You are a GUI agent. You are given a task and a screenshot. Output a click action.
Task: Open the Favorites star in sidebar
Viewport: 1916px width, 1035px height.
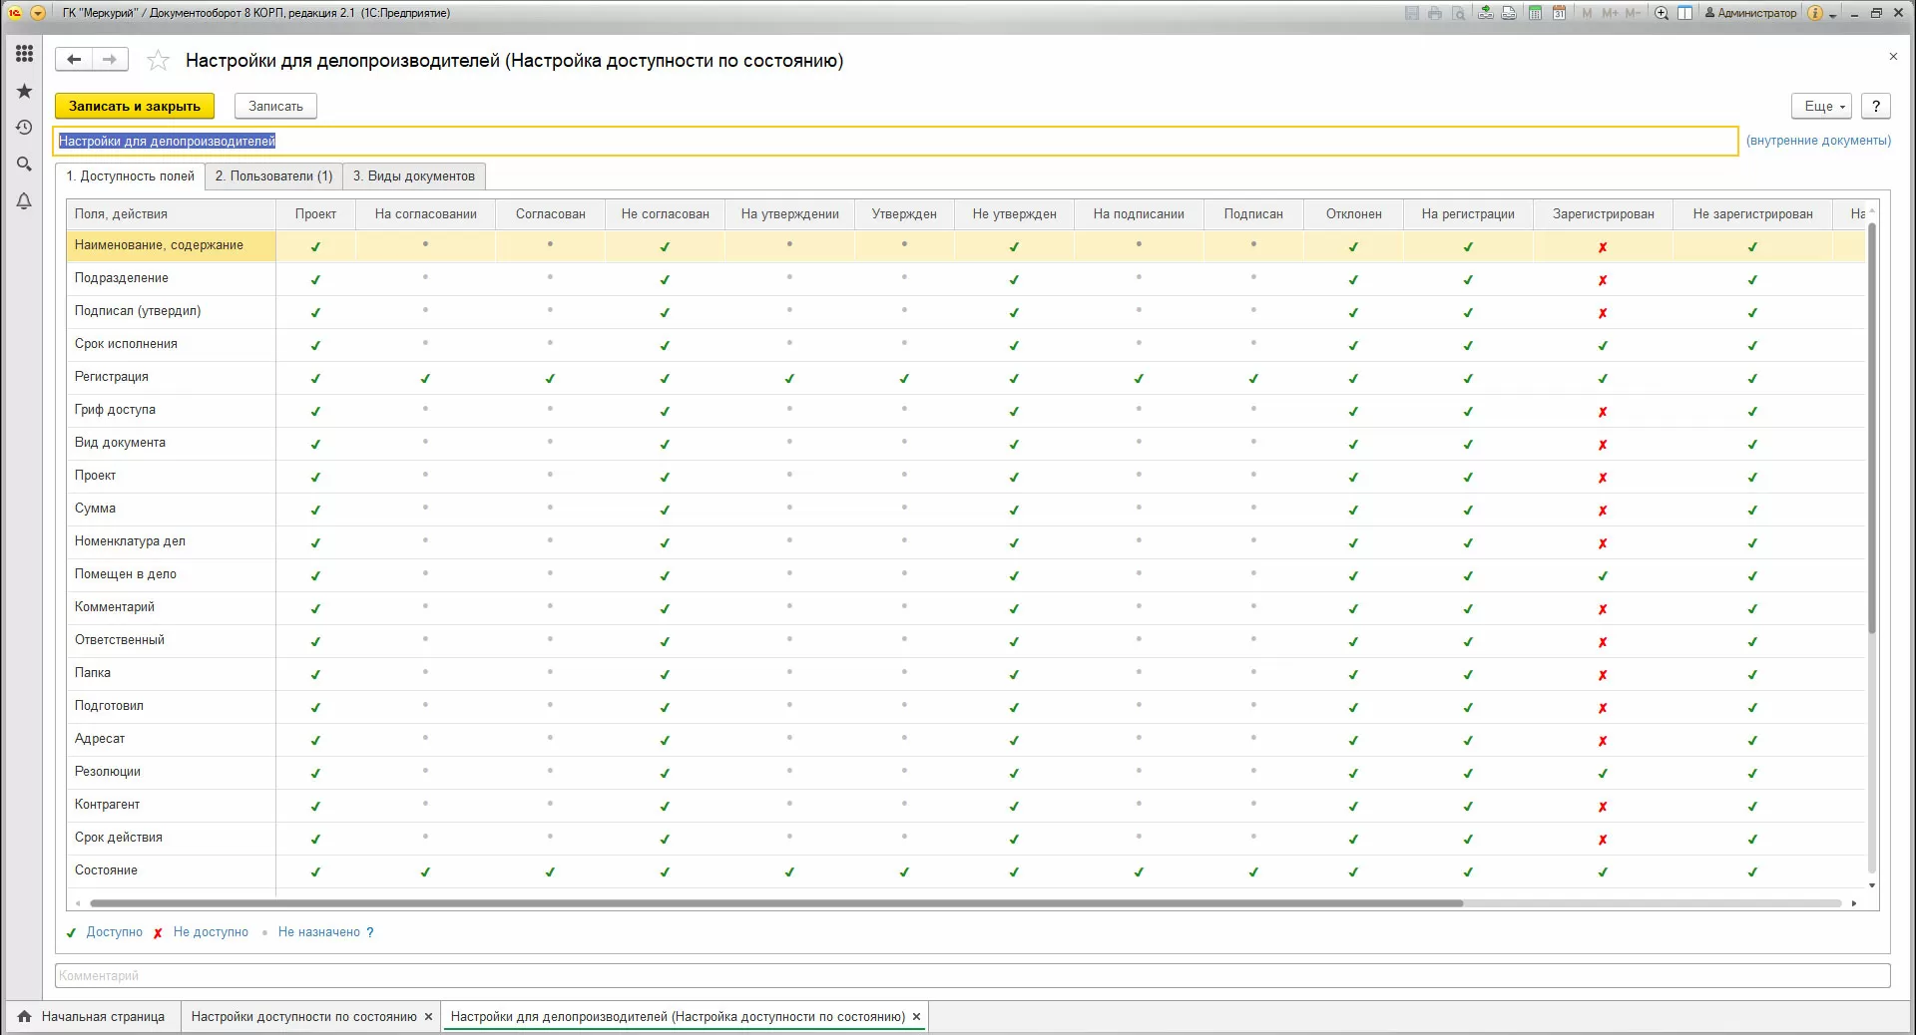point(24,91)
